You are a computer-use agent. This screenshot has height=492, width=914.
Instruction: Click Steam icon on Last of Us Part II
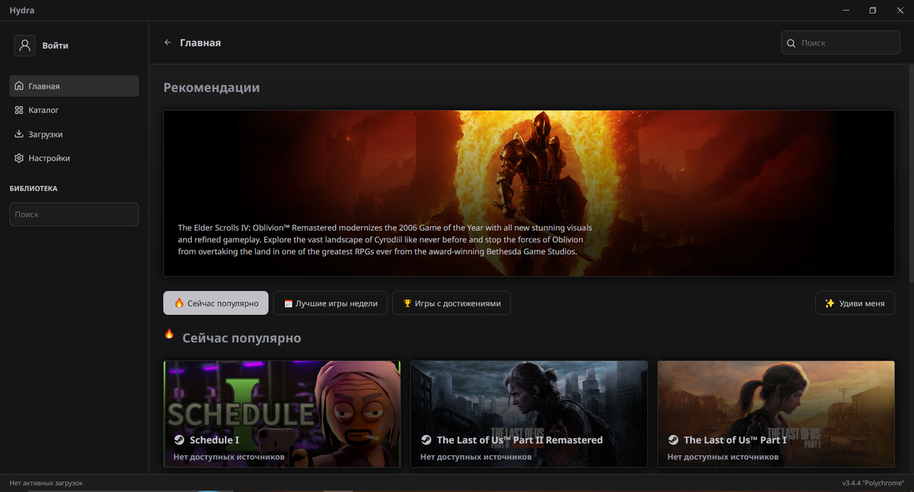pyautogui.click(x=427, y=440)
